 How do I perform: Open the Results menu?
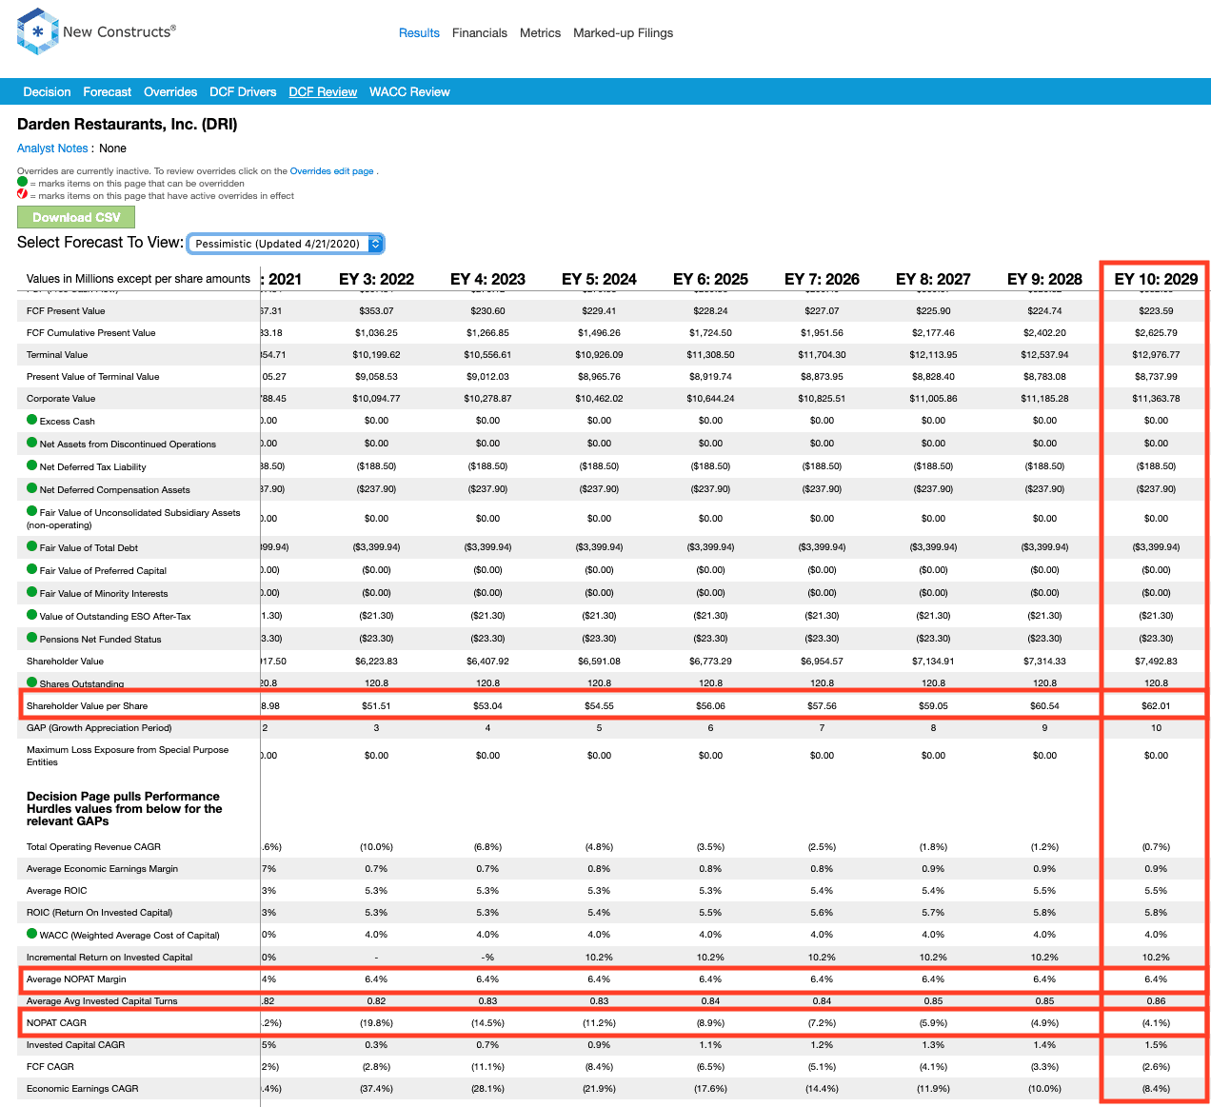(x=419, y=32)
